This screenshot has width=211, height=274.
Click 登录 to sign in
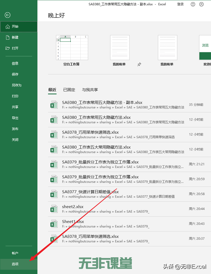180,4
